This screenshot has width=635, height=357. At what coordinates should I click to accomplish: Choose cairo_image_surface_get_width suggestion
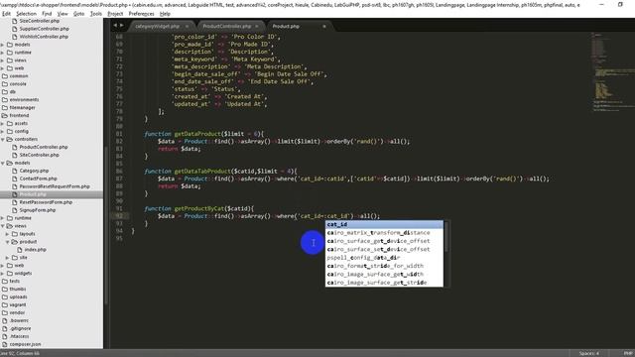pyautogui.click(x=384, y=274)
